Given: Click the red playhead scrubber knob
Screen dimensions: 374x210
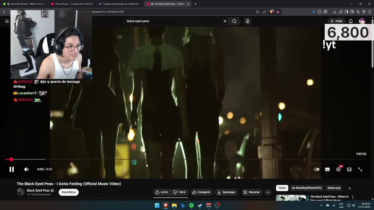Looking at the screenshot, I should [x=11, y=159].
